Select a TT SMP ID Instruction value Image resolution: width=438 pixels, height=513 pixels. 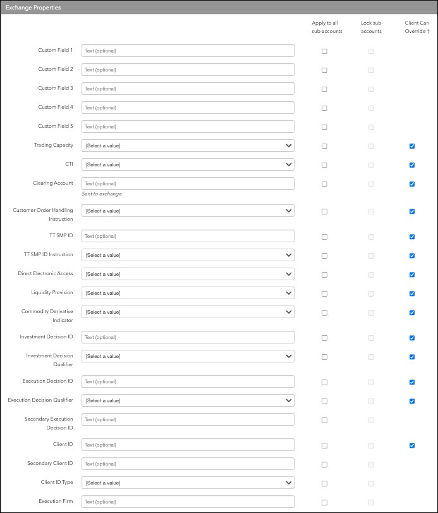click(188, 255)
